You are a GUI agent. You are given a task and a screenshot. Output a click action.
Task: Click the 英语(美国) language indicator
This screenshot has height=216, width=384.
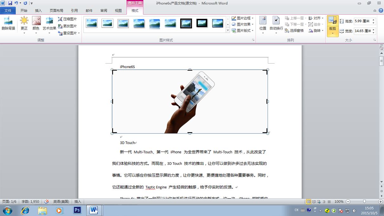pyautogui.click(x=62, y=202)
